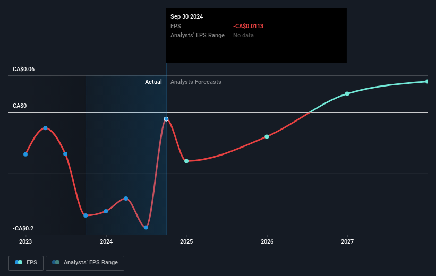Click the tooltip 'No data' text
436x276 pixels.
tap(243, 36)
